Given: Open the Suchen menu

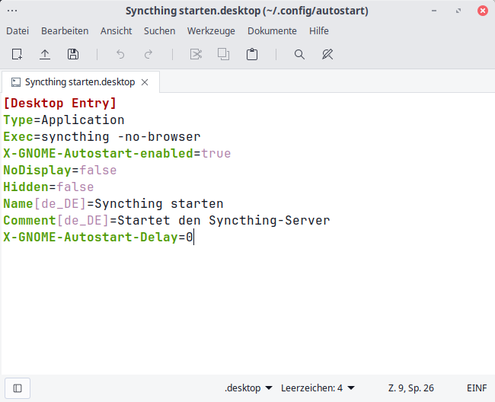Looking at the screenshot, I should click(159, 31).
